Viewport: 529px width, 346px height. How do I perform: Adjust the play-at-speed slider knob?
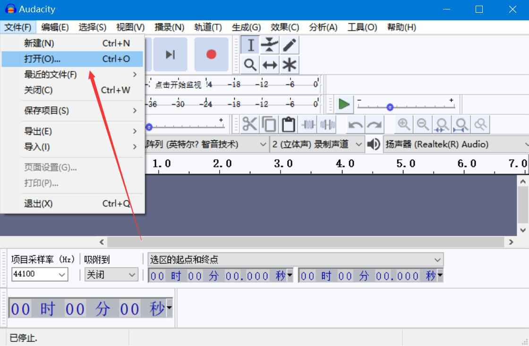(390, 107)
